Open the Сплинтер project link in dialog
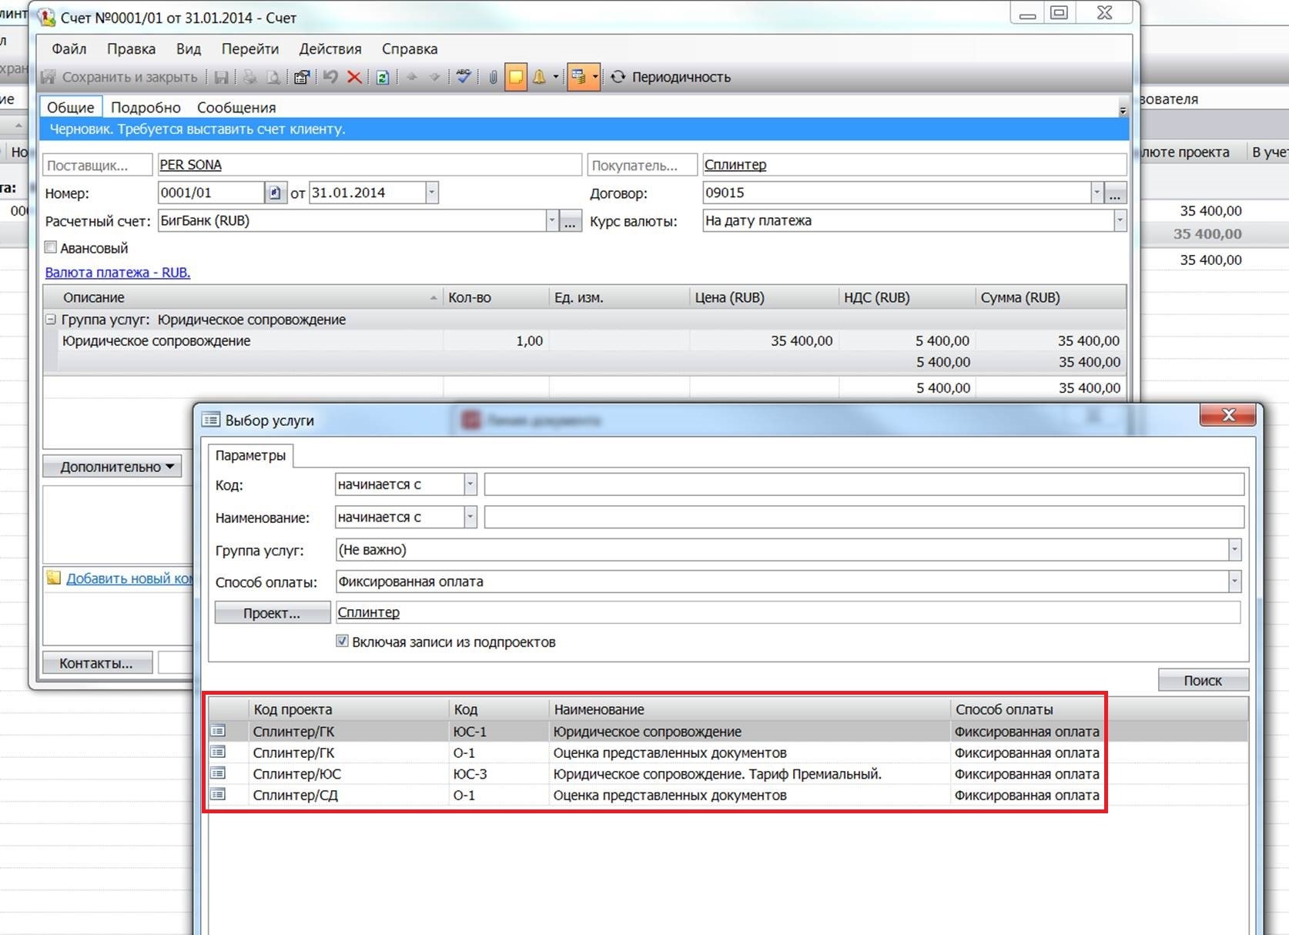Screen dimensions: 1289x935 pyautogui.click(x=369, y=612)
